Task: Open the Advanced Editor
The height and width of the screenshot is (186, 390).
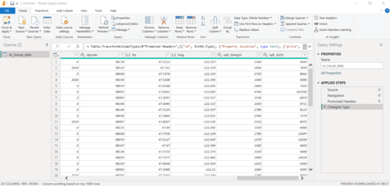Action: coord(125,24)
